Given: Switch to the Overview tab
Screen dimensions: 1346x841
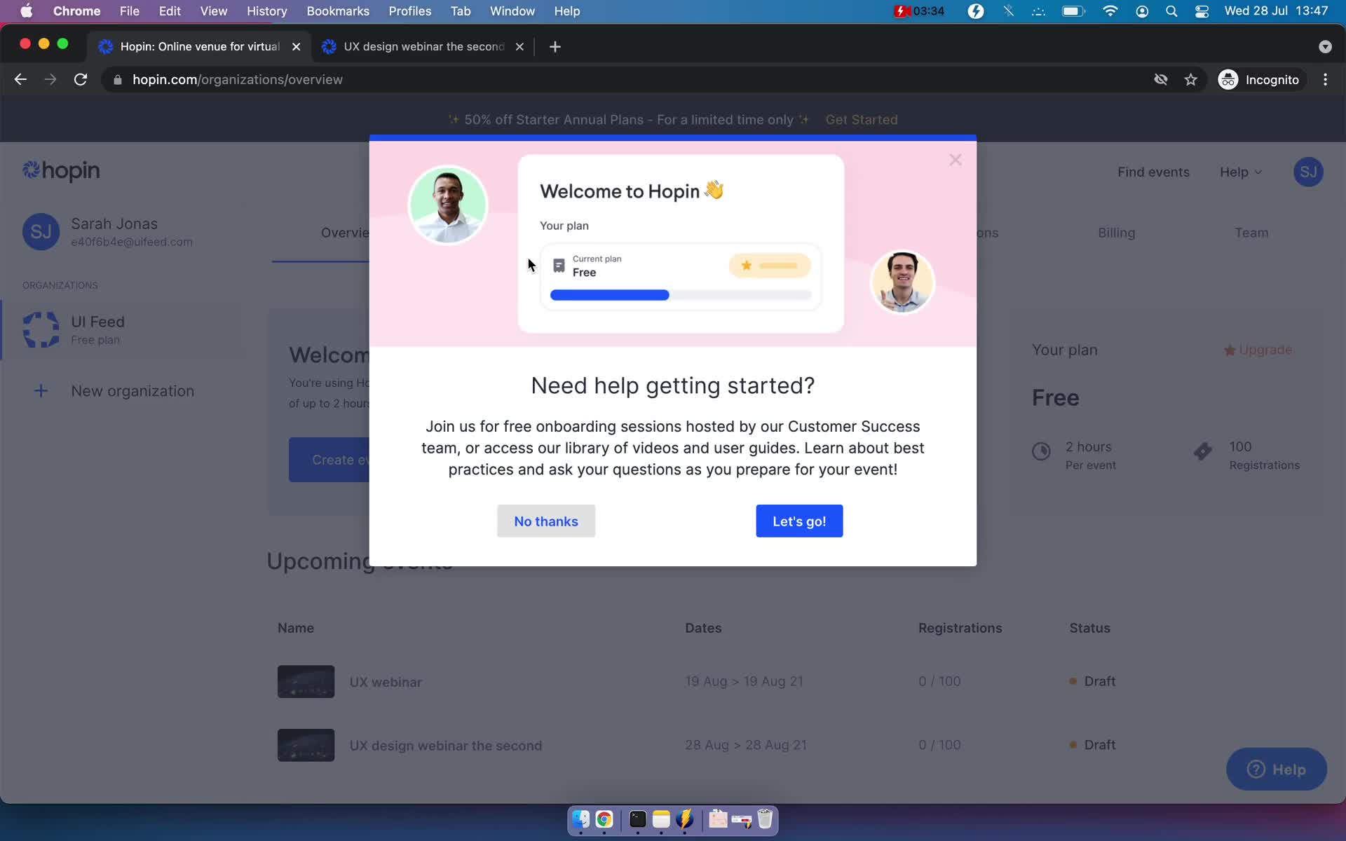Looking at the screenshot, I should pos(345,233).
